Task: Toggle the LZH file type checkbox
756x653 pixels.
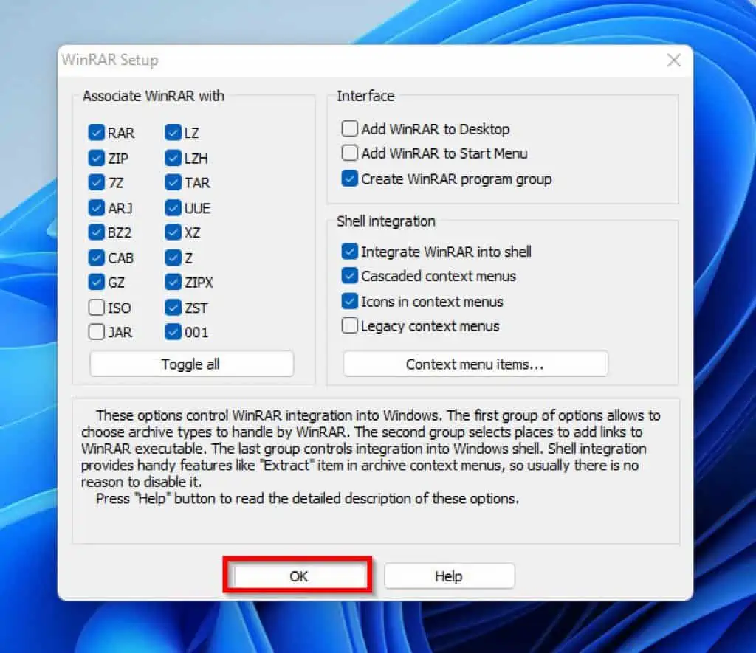Action: click(x=173, y=158)
